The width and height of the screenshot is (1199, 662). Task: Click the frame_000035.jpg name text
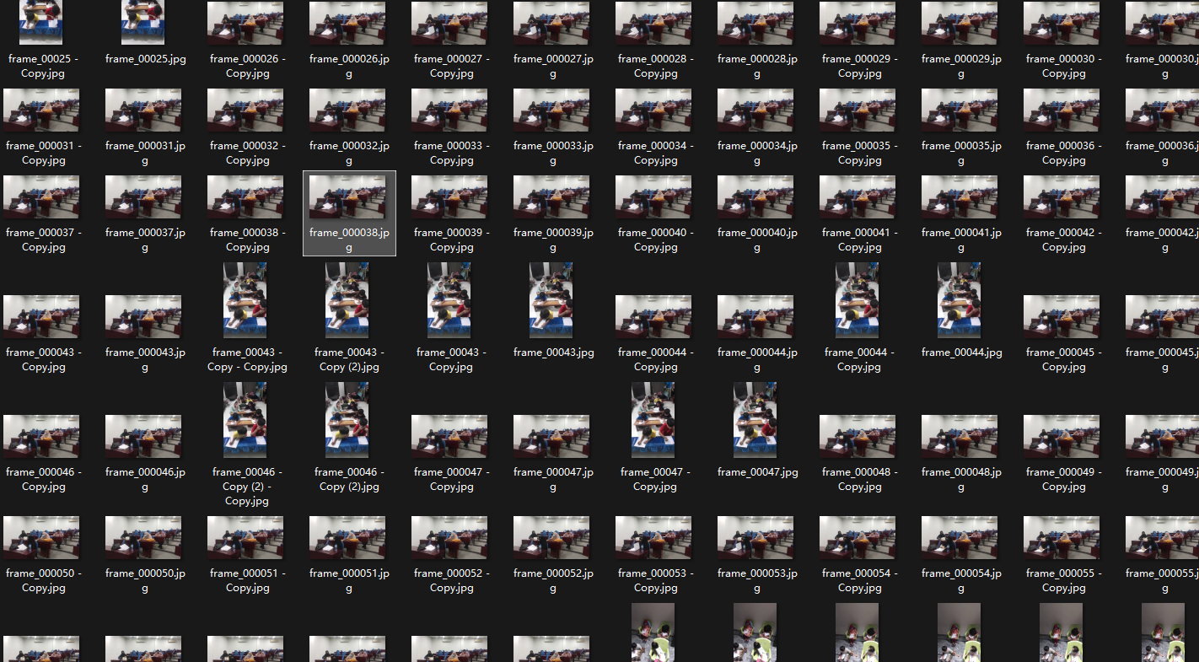(x=961, y=153)
